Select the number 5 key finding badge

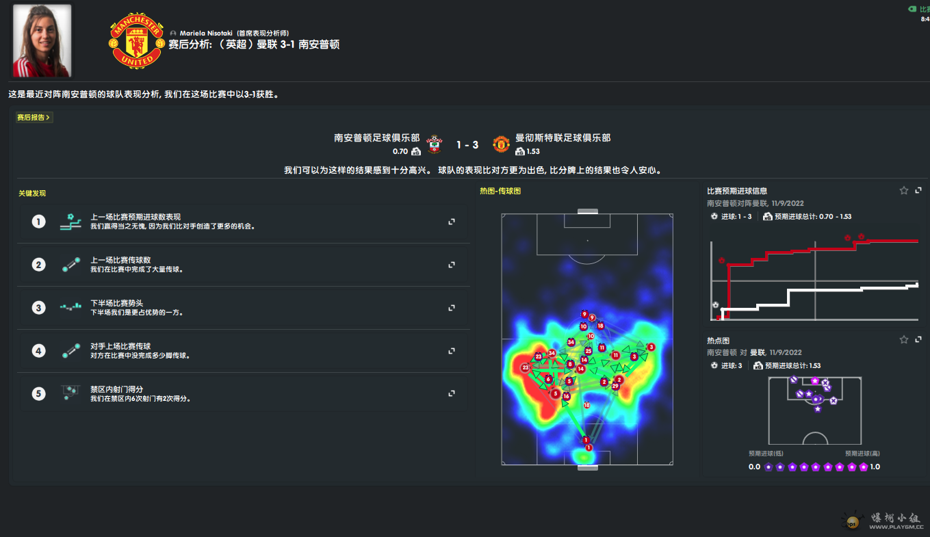pos(39,393)
